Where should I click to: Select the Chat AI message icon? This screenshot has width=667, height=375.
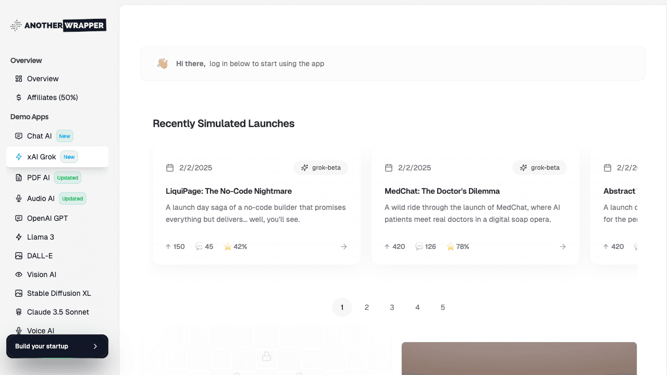pos(19,136)
